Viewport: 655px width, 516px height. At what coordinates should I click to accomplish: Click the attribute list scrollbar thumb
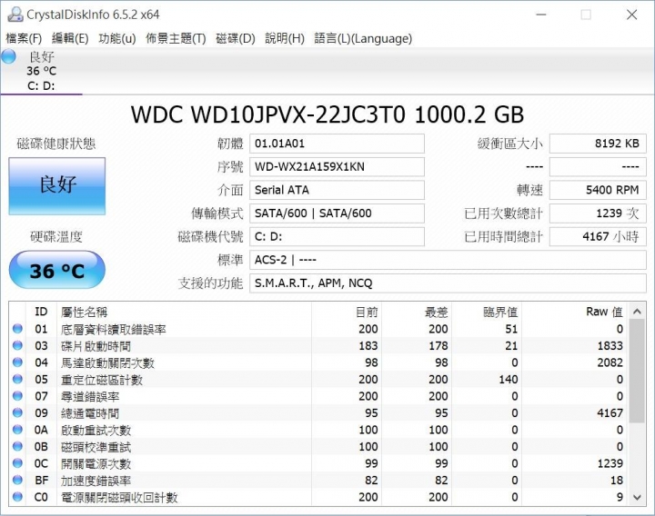637,372
